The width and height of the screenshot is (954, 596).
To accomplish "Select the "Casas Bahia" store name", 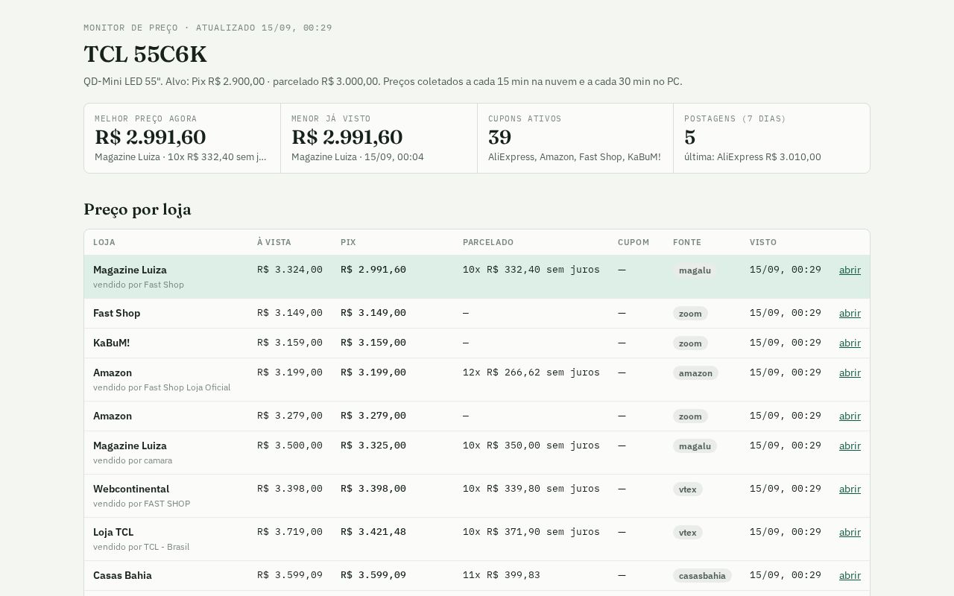I will click(122, 575).
